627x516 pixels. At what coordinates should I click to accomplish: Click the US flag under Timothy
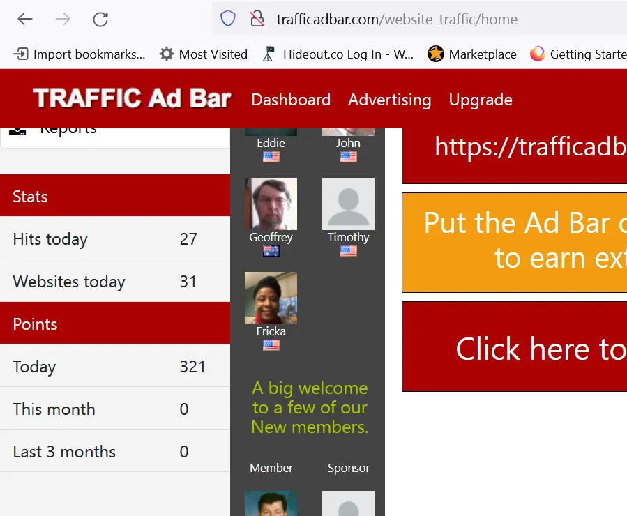coord(349,251)
